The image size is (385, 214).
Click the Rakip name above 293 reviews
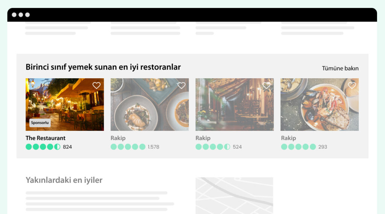pos(288,138)
